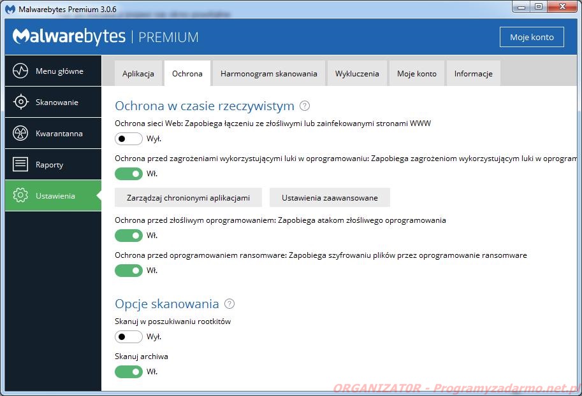The height and width of the screenshot is (396, 582).
Task: Close the Malwarebytes Premium window
Action: coord(562,7)
